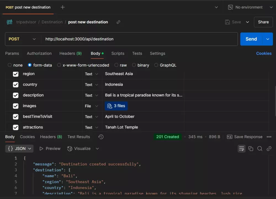The image size is (276, 199).
Task: Disable the images field checkbox
Action: pyautogui.click(x=16, y=106)
